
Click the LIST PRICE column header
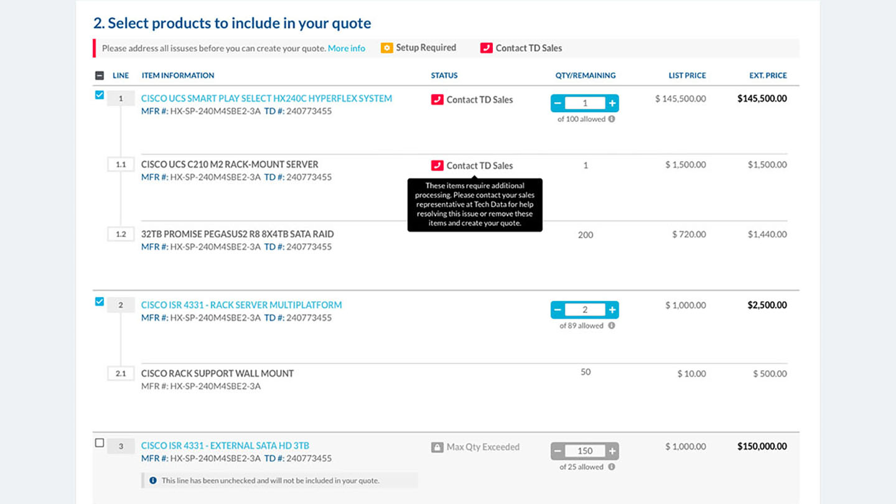click(x=688, y=75)
